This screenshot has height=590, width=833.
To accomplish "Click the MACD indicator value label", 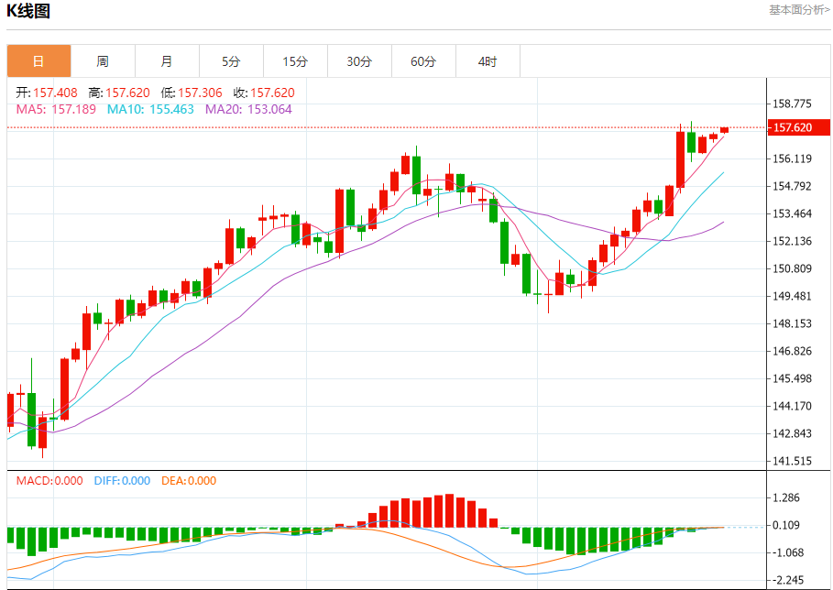I will [x=49, y=481].
